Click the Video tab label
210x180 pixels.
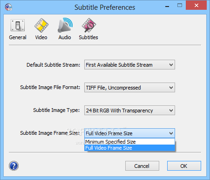click(41, 37)
